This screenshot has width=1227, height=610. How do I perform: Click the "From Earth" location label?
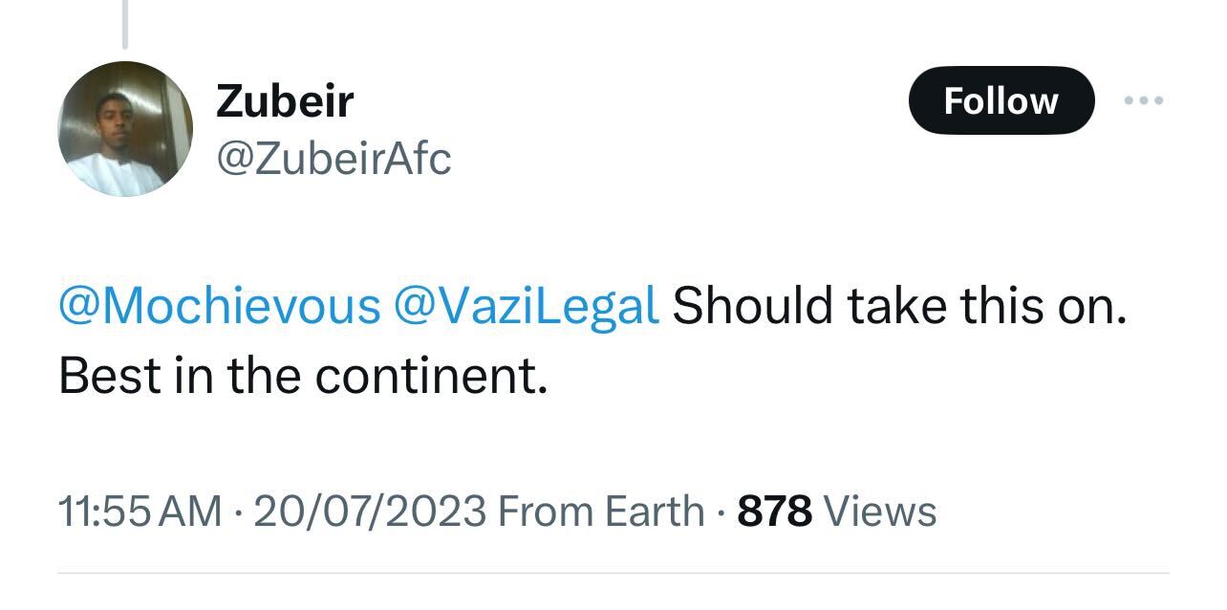pyautogui.click(x=601, y=512)
